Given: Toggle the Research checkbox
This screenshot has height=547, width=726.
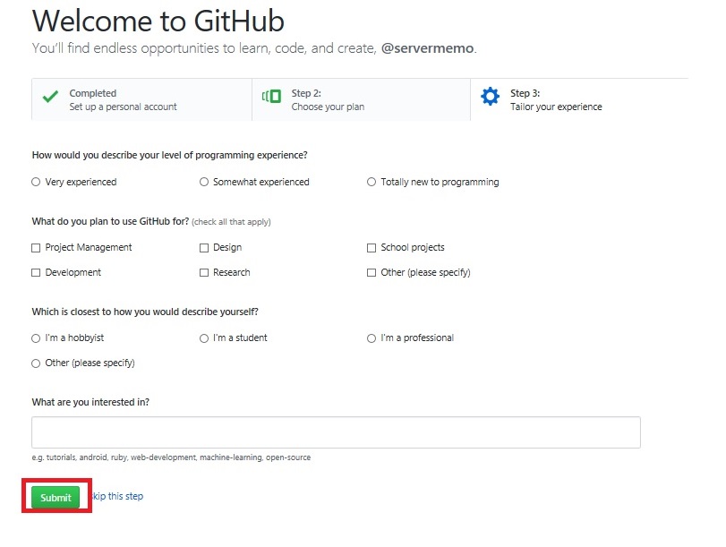Looking at the screenshot, I should click(204, 273).
